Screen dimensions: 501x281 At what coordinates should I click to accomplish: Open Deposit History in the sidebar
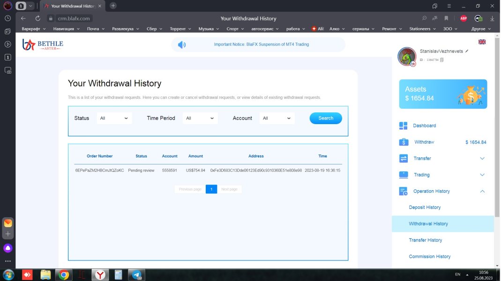425,207
